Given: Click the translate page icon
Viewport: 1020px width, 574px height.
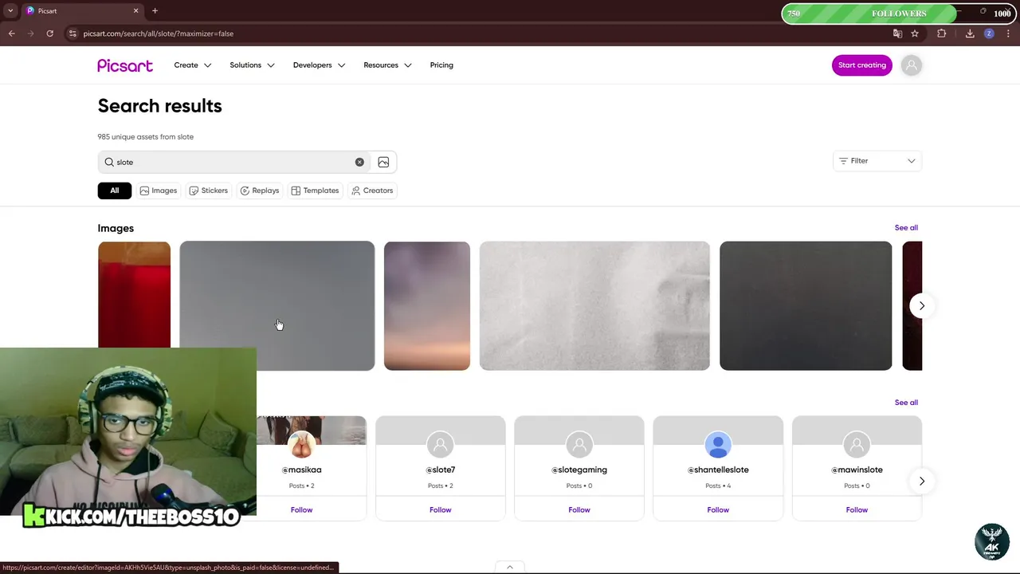Looking at the screenshot, I should pyautogui.click(x=897, y=33).
